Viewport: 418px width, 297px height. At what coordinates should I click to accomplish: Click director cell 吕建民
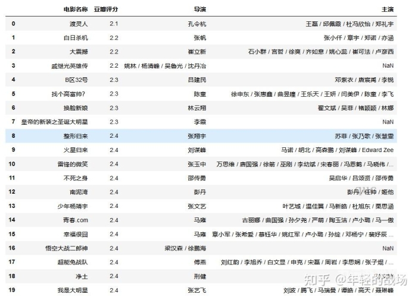[x=197, y=80]
